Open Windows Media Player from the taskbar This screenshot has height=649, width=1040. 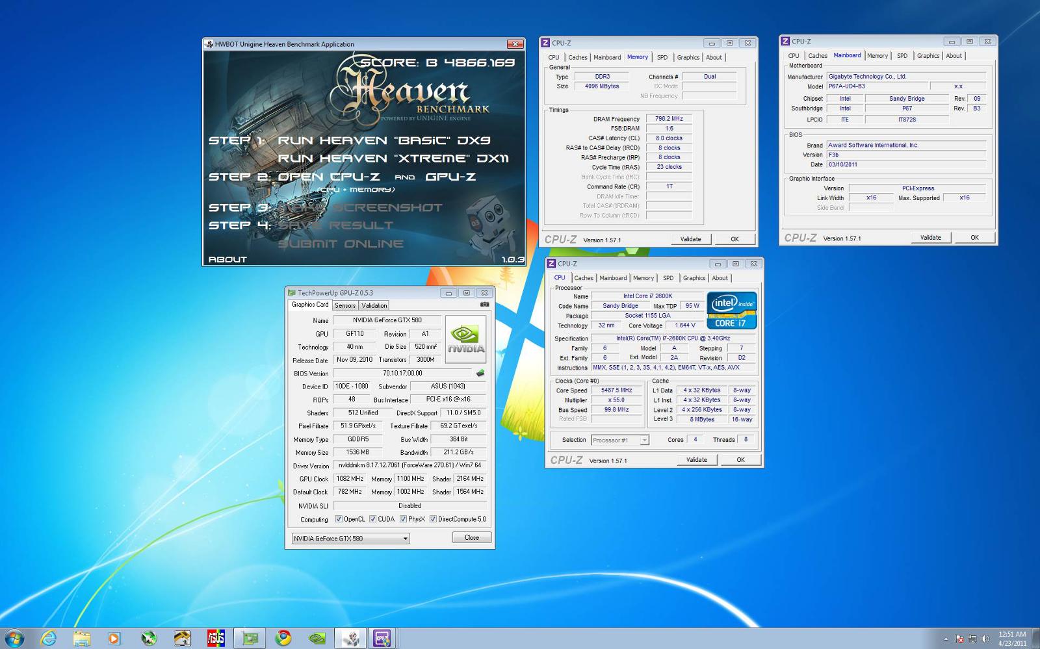click(114, 638)
